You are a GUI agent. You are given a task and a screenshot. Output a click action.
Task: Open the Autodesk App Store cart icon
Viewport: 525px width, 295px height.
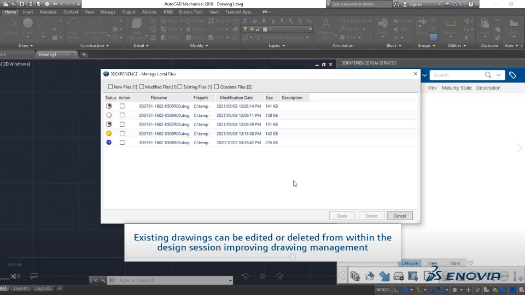coord(447,4)
